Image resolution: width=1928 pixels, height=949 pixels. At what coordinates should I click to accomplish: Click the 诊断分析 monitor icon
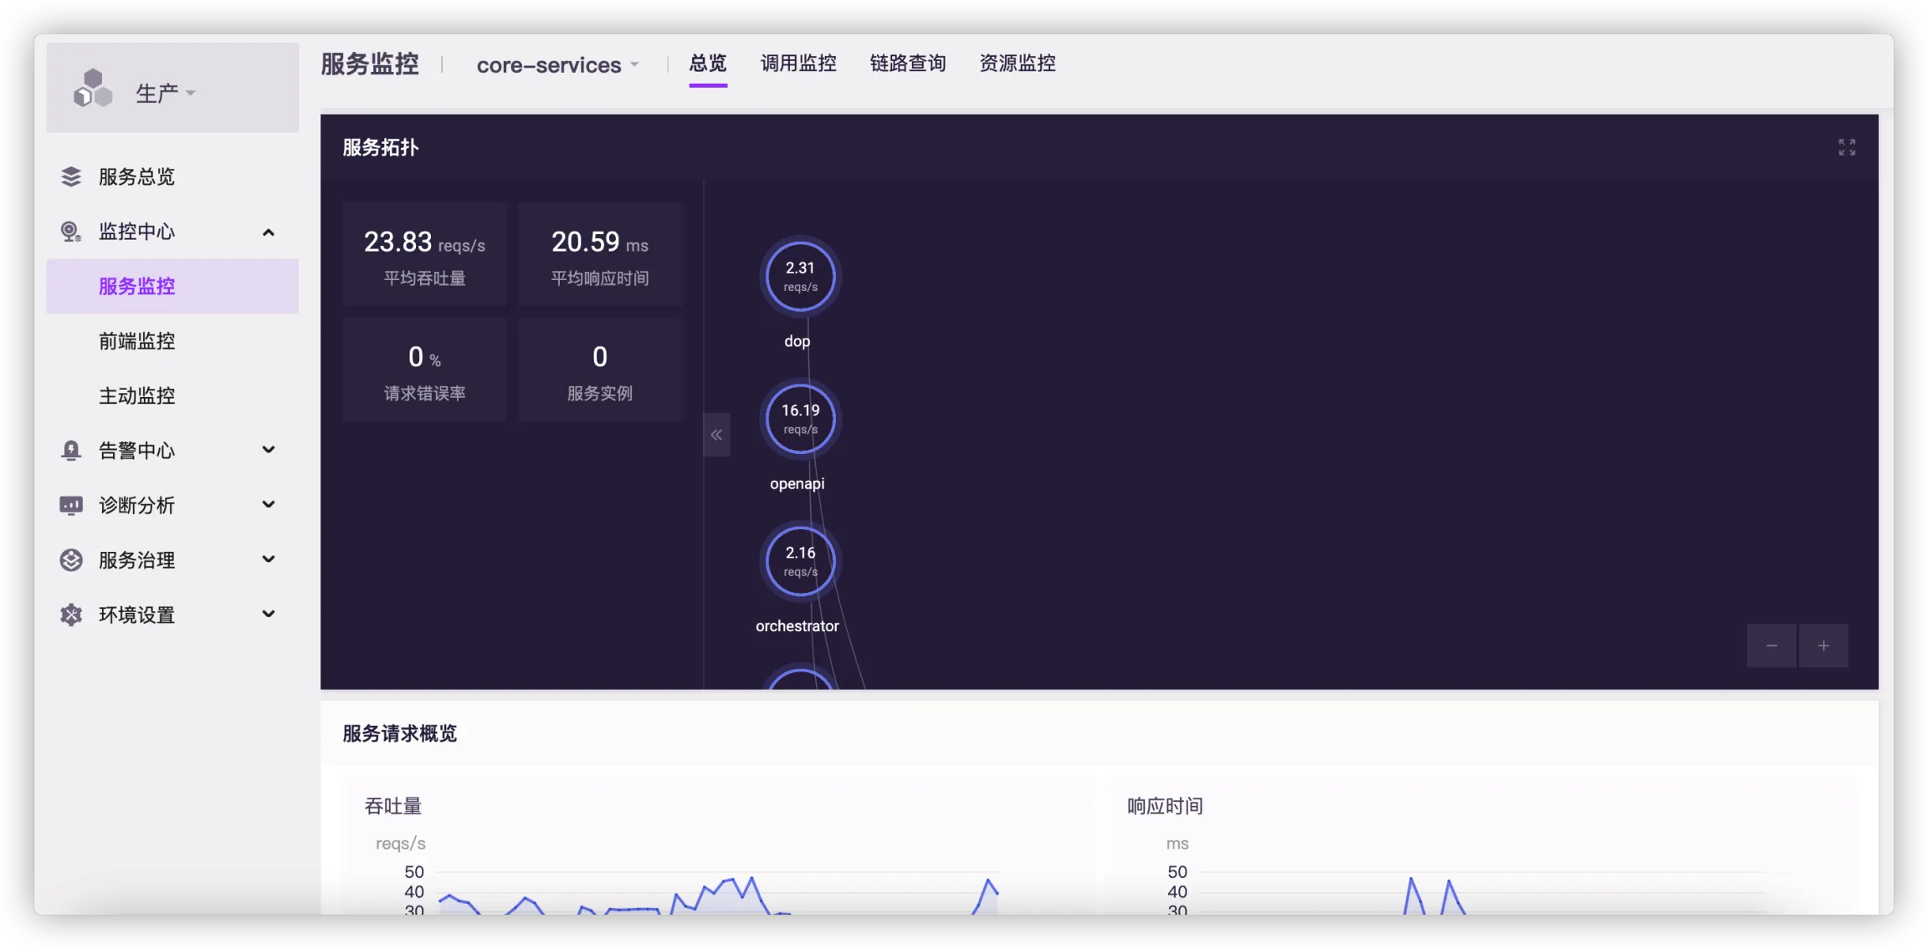[x=71, y=505]
